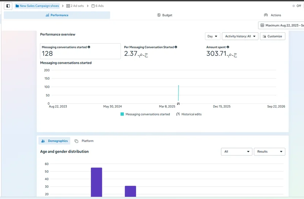304x199 pixels.
Task: Click the Platform devices icon
Action: [76, 141]
